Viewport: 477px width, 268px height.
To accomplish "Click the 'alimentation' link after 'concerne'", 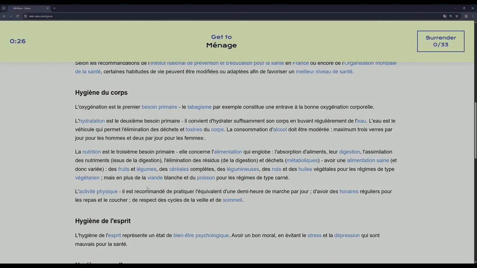I will [x=228, y=151].
